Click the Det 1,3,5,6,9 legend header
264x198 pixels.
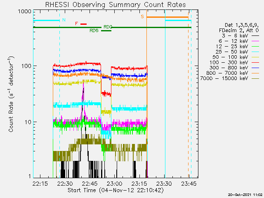[242, 25]
